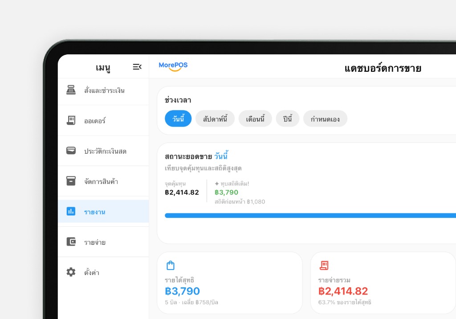Click the รายจ่ายรวม card label
This screenshot has height=319, width=456.
click(x=334, y=280)
